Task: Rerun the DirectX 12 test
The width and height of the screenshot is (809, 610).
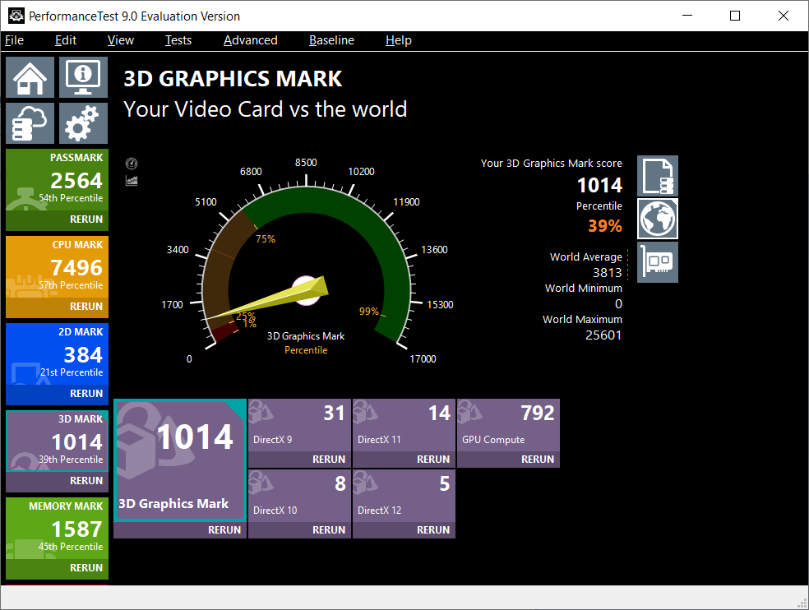Action: 433,530
